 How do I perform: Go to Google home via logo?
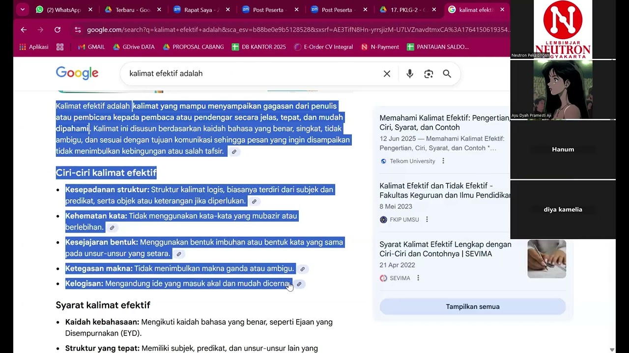coord(77,73)
